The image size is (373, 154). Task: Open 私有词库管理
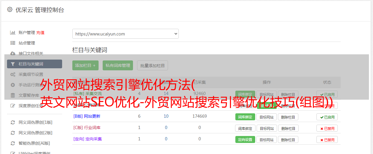tap(118, 65)
